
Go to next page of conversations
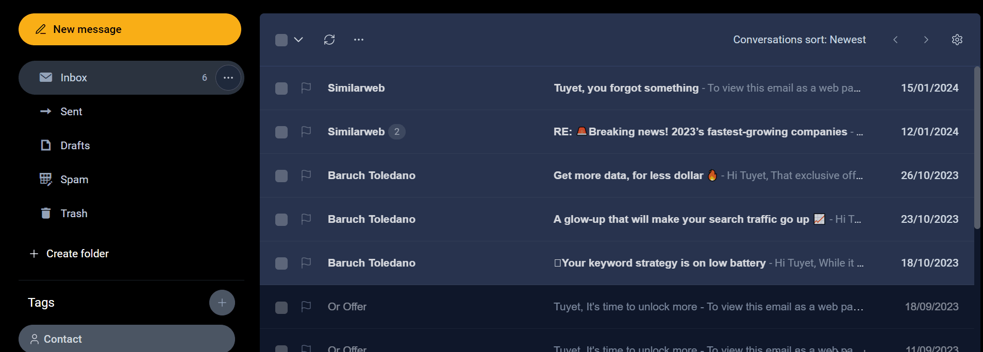tap(926, 40)
